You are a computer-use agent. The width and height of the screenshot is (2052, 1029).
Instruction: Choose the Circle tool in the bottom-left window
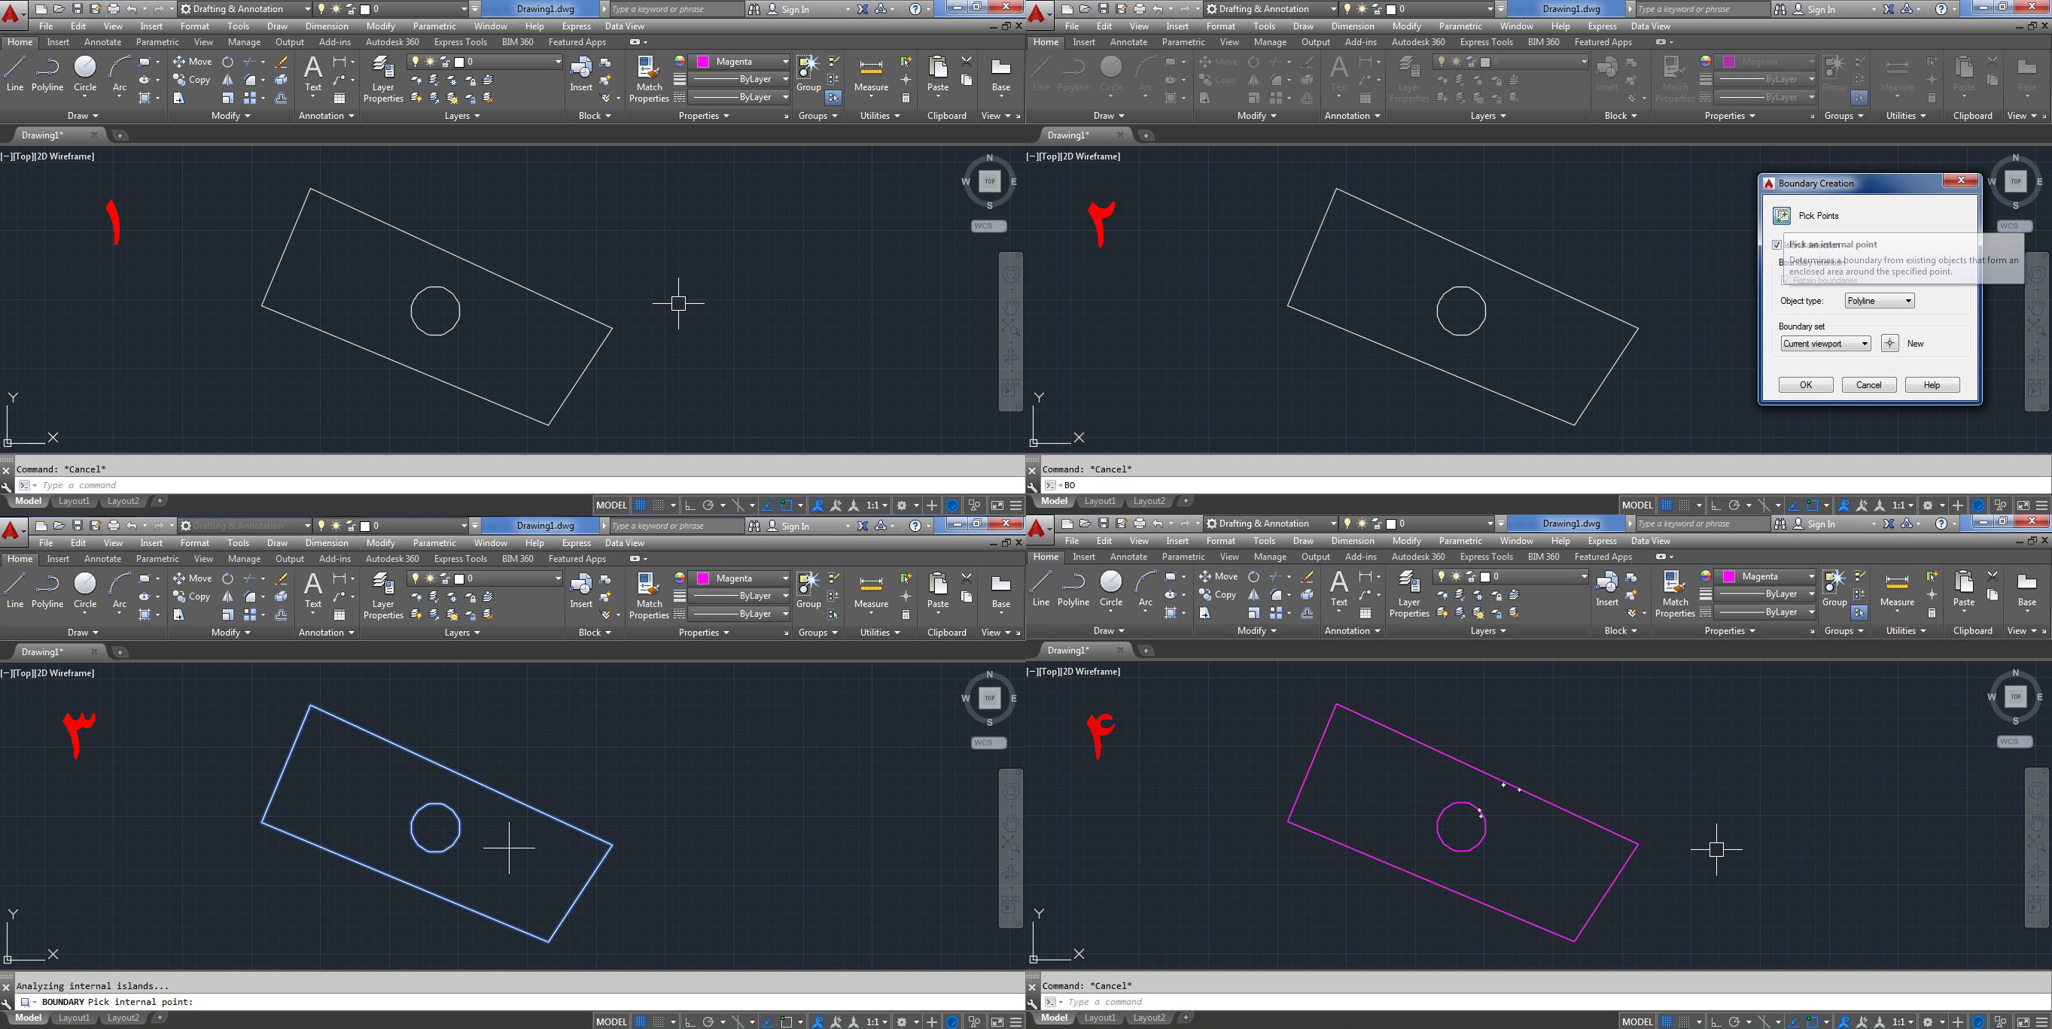85,590
